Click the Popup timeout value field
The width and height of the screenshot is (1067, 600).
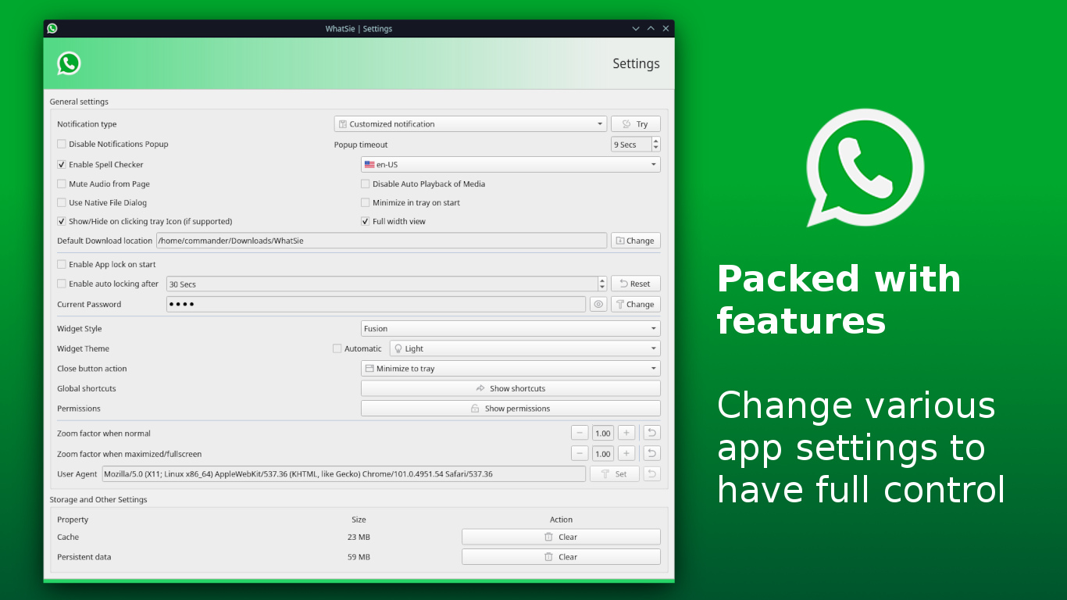point(631,145)
